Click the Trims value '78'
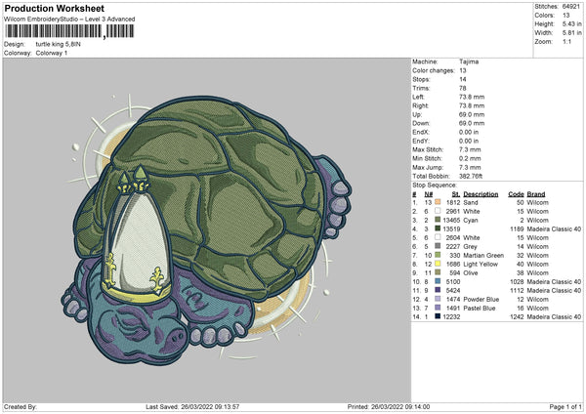The width and height of the screenshot is (586, 414). click(x=463, y=88)
